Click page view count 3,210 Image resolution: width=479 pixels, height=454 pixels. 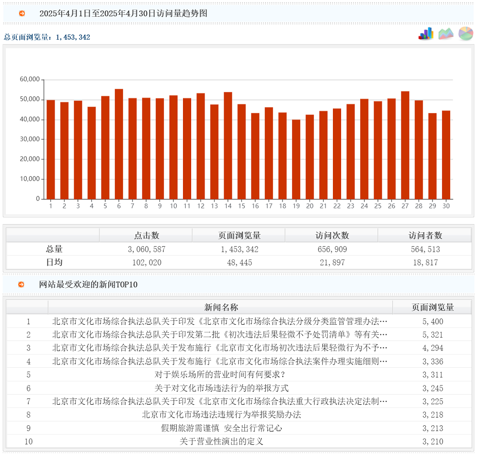[x=433, y=442]
